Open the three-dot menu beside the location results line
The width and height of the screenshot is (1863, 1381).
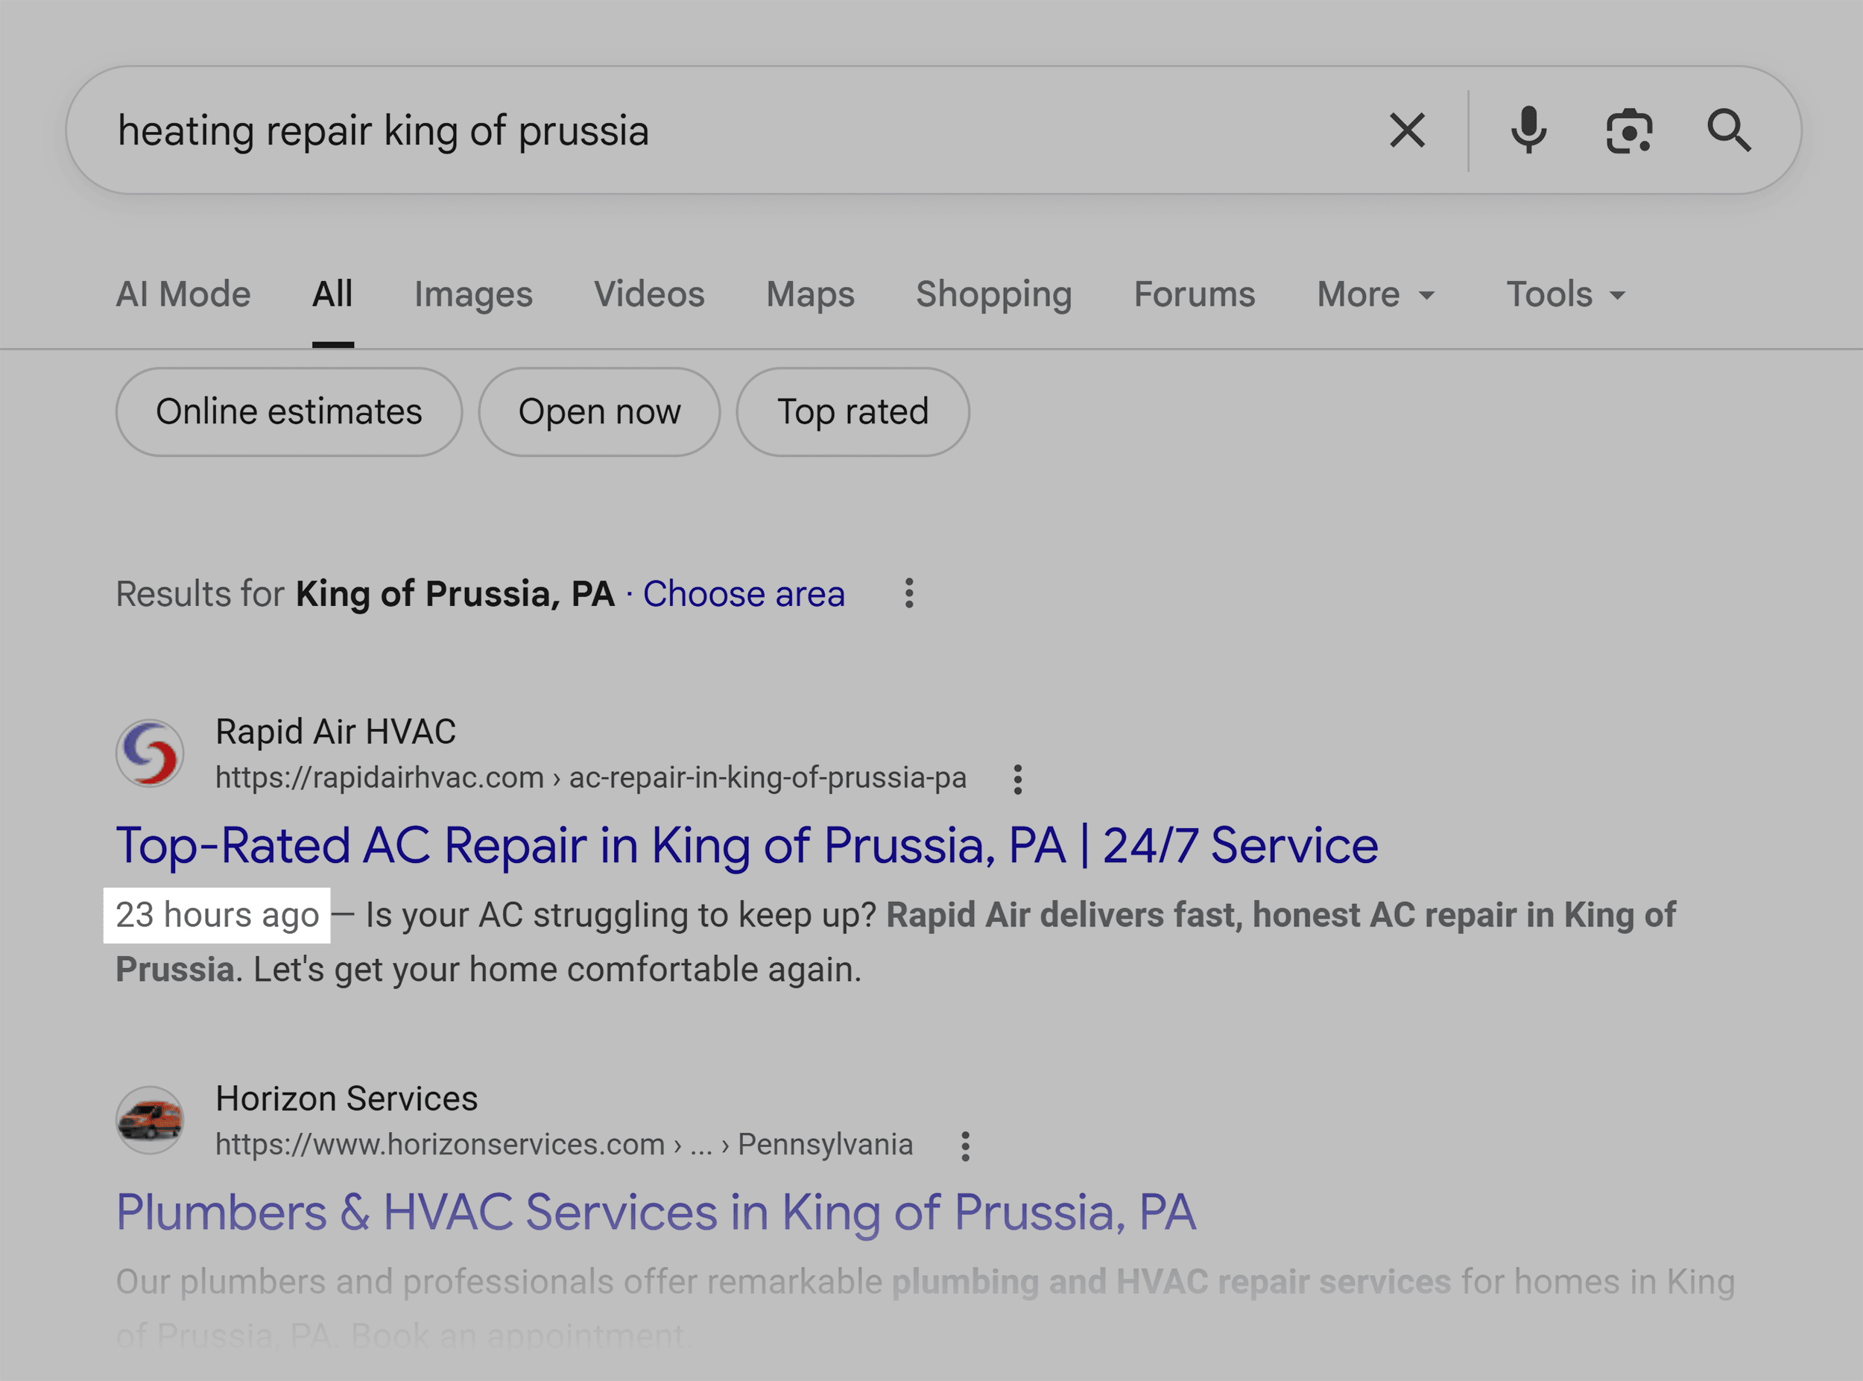click(908, 593)
